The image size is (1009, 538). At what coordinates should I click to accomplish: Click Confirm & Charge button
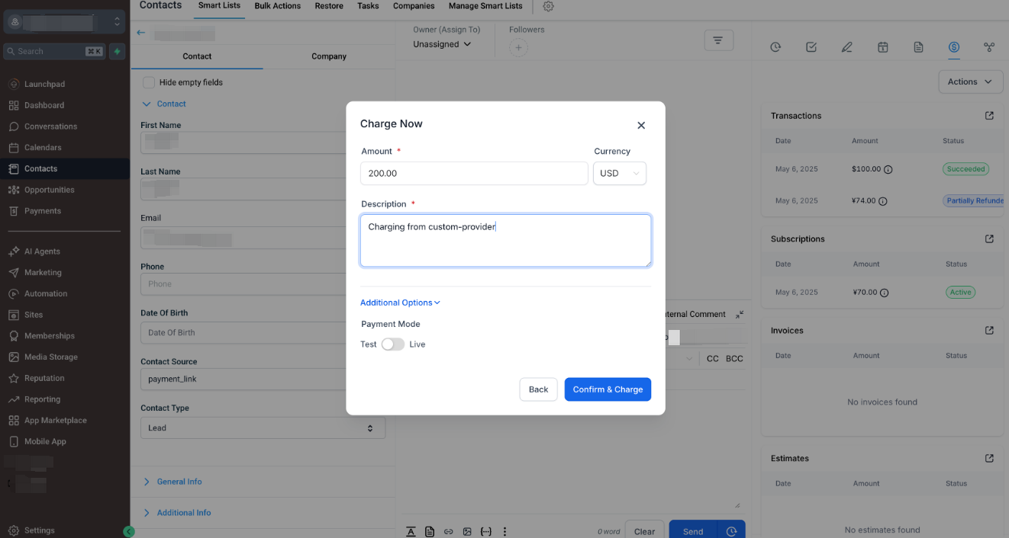tap(608, 389)
